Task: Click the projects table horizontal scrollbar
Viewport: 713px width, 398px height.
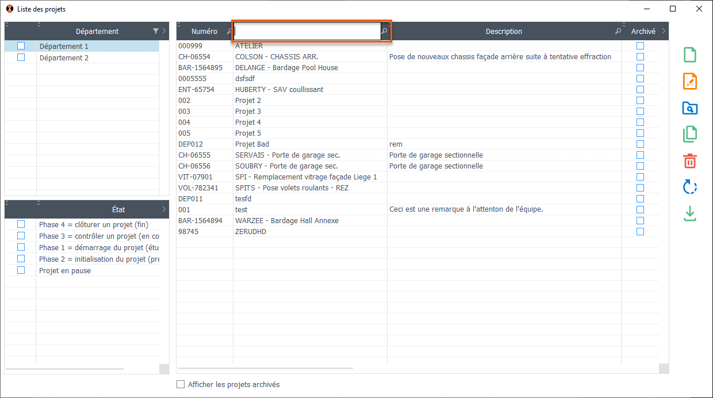Action: click(x=265, y=368)
